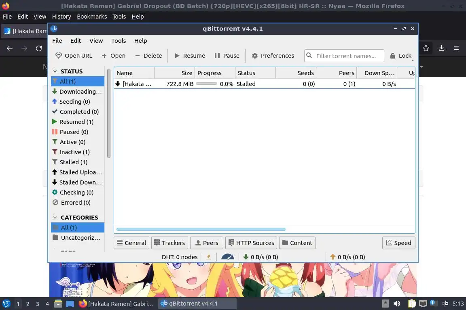Select Paused (0) filter
Image resolution: width=466 pixels, height=310 pixels.
coord(78,132)
